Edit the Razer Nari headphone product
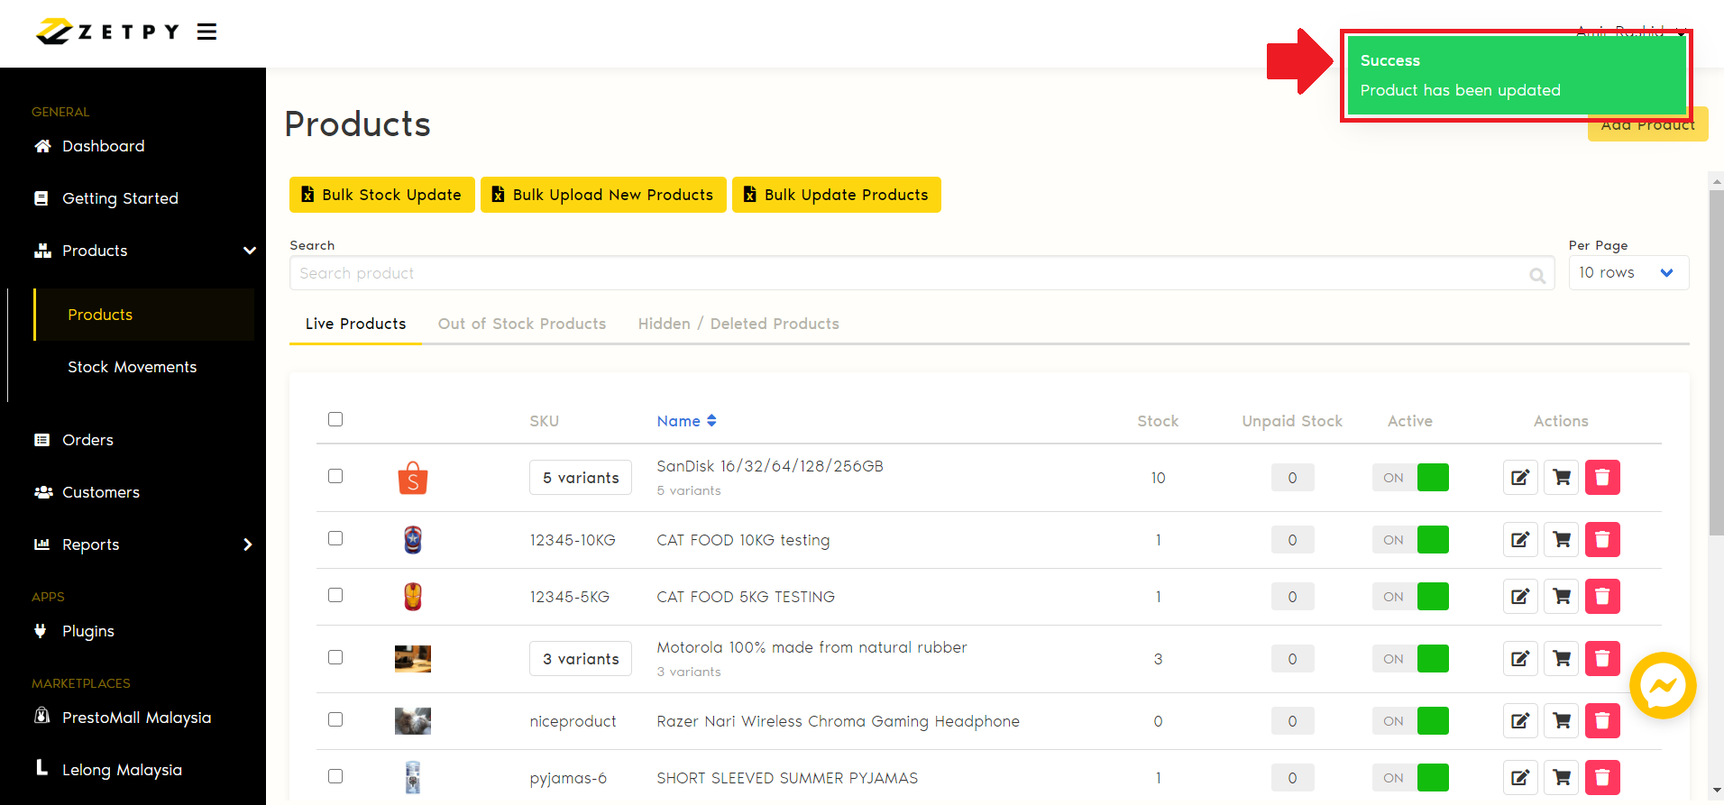1724x805 pixels. 1519,721
